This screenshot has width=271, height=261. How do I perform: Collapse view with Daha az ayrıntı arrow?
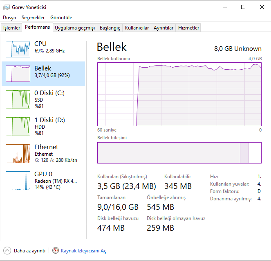(x=7, y=250)
